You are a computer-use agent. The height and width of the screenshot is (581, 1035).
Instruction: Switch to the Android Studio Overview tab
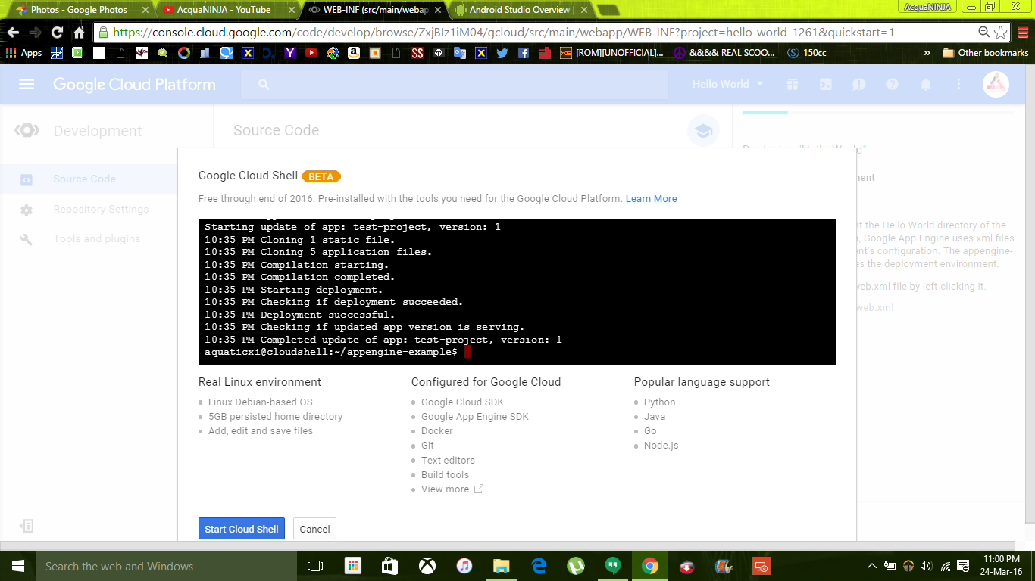click(519, 10)
